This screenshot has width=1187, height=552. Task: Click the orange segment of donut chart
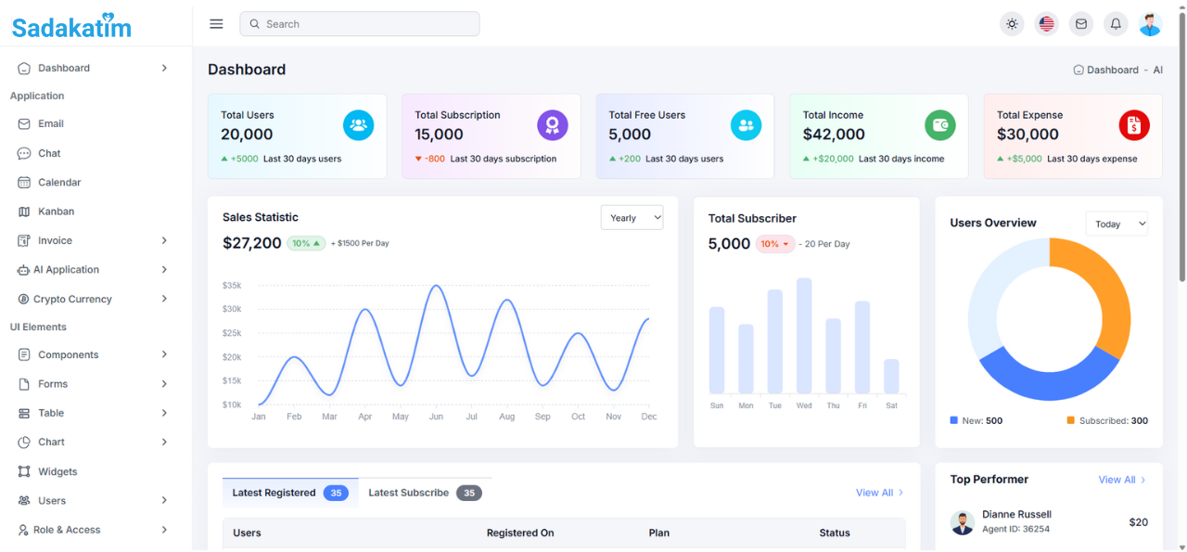click(1108, 297)
